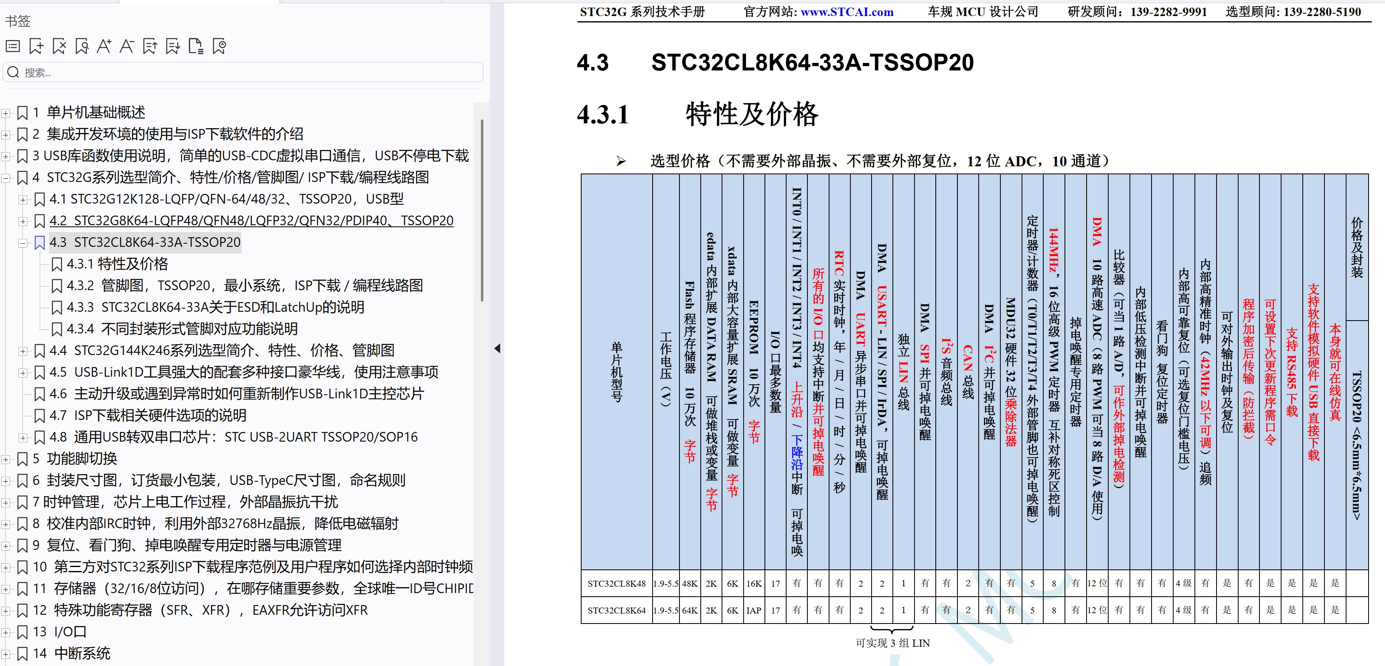Expand bookmark 2 集成开发环境的使用

click(x=5, y=134)
